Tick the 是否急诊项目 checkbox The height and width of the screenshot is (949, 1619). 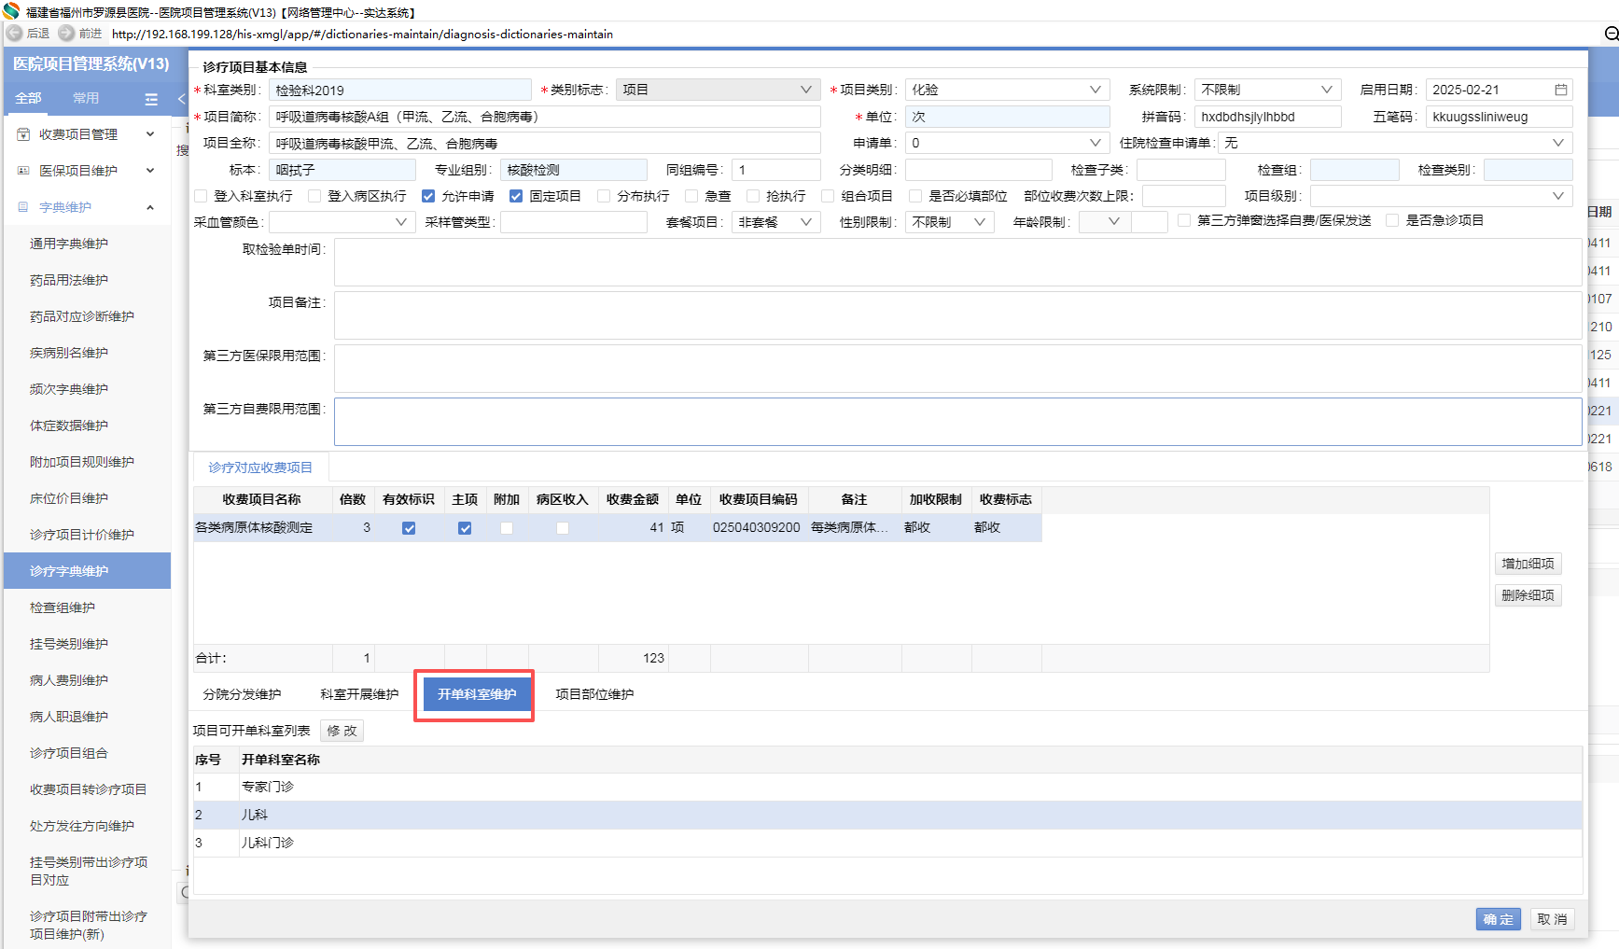1392,220
